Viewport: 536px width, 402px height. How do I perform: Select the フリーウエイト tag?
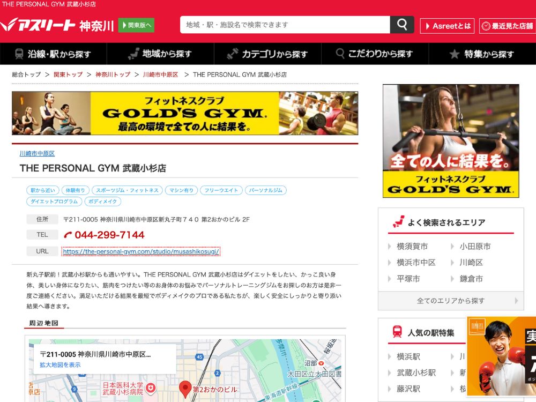click(221, 190)
